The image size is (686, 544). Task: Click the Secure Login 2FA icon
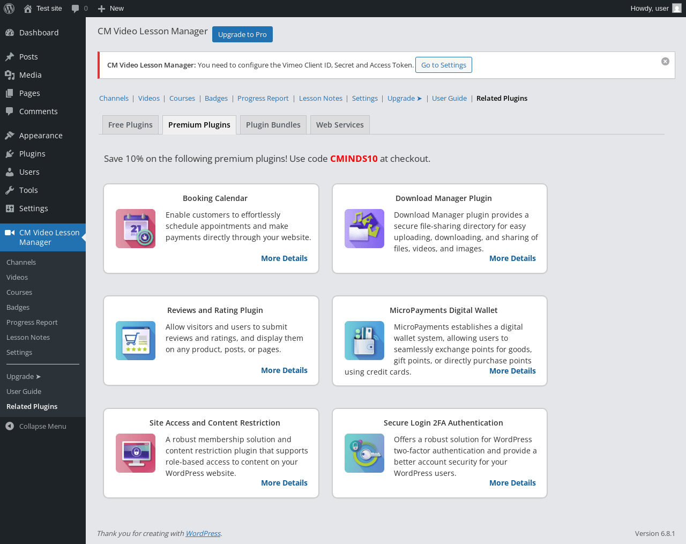pos(364,453)
